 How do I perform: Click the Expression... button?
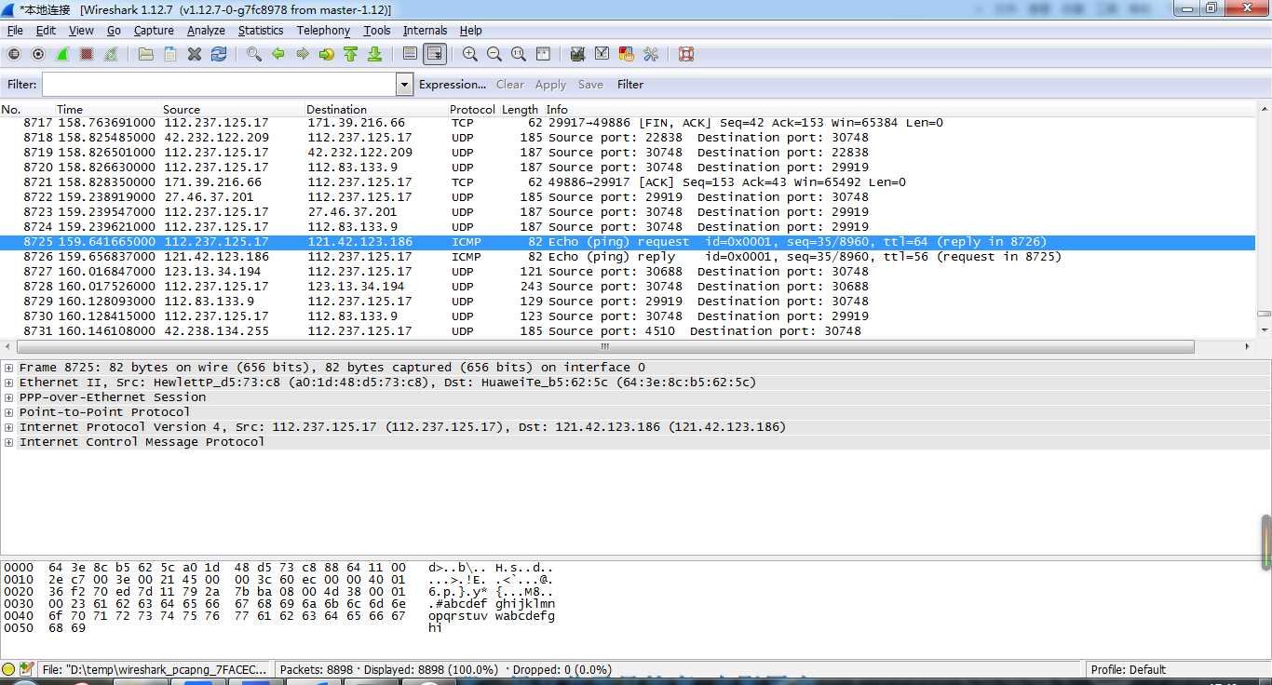453,85
